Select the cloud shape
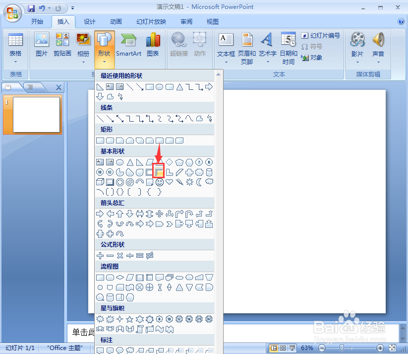This screenshot has height=354, width=408. 209,181
